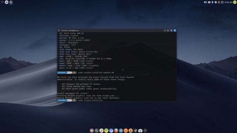Click the 'Packages: 1347' line
The image size is (237, 133).
click(67, 45)
